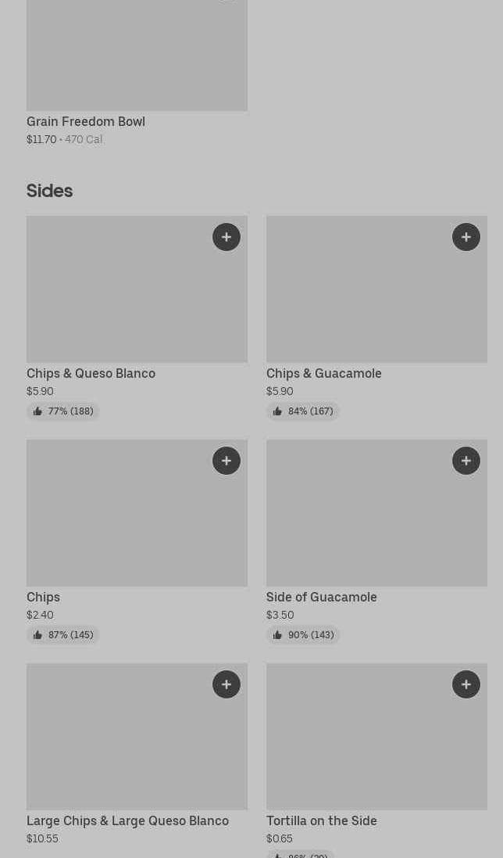Open Large Chips & Large Queso Blanco title

[127, 820]
